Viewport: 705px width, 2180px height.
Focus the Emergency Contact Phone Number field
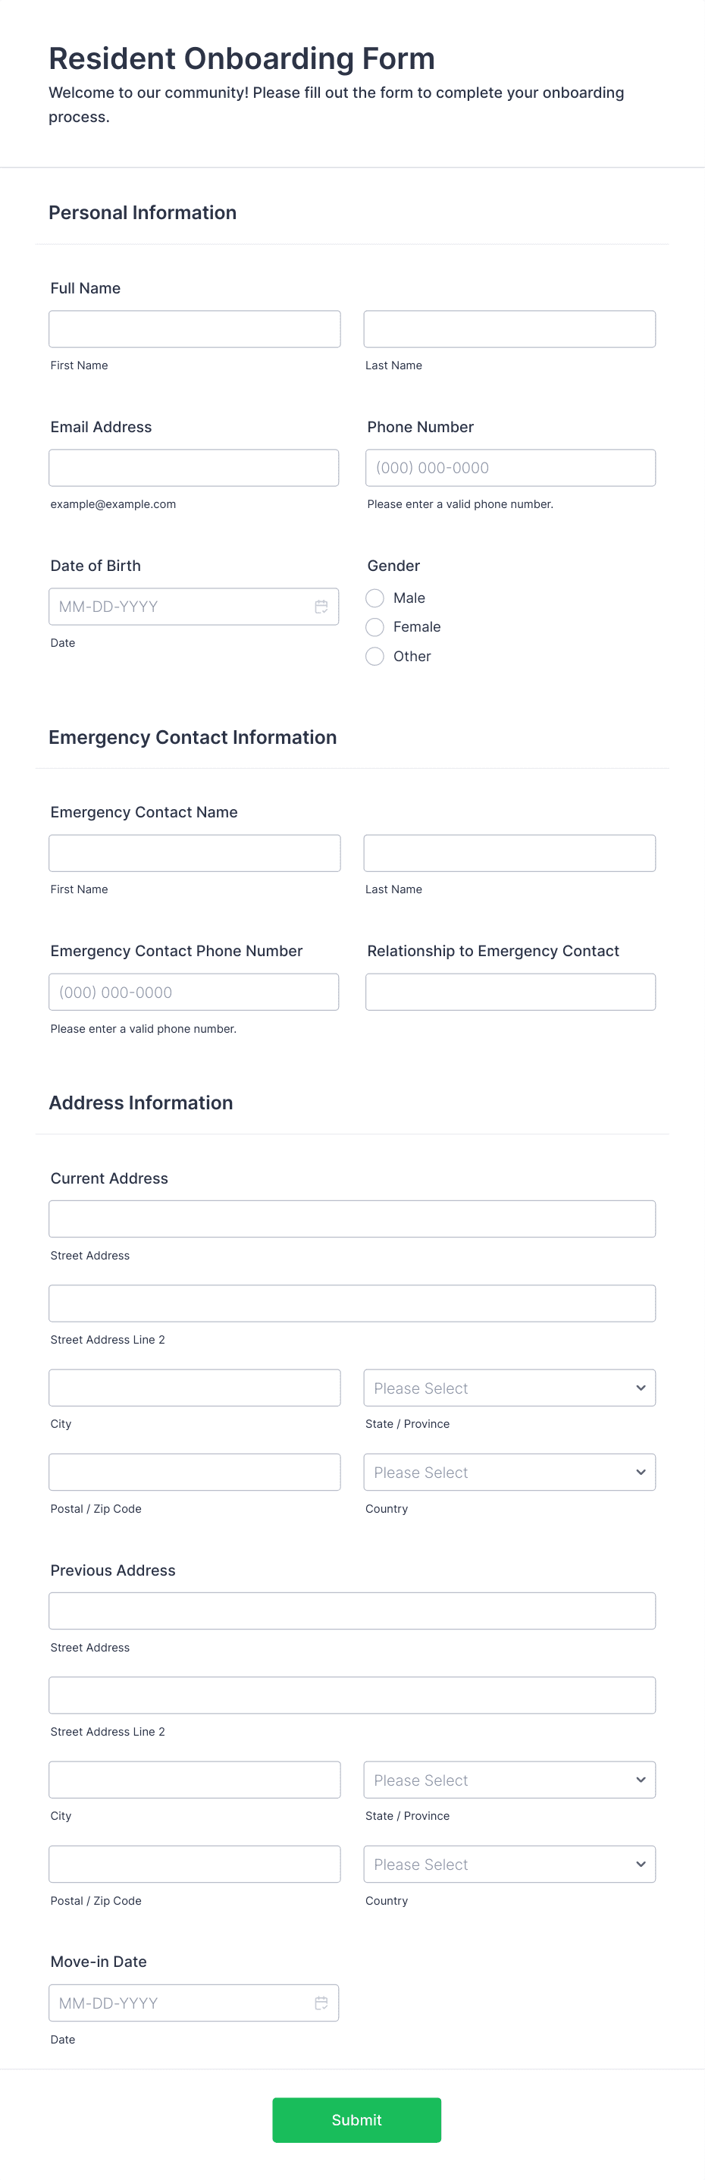pyautogui.click(x=194, y=991)
